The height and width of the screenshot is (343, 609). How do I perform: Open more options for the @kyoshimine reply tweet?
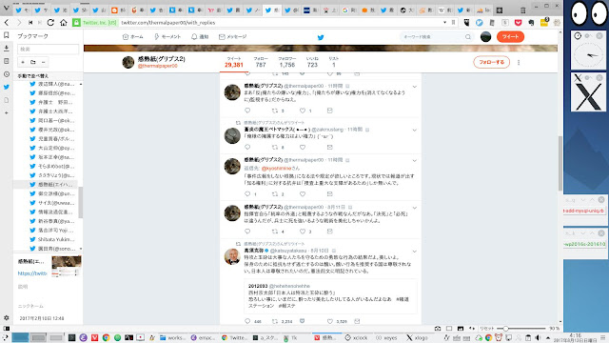[415, 161]
